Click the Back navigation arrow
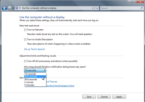145x102 pixels. click(x=4, y=8)
